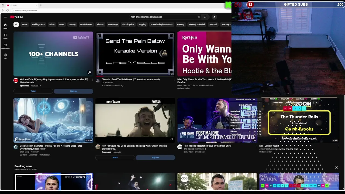Screen dimensions: 345x194
Task: Open Shorts in the sidebar
Action: 5,36
